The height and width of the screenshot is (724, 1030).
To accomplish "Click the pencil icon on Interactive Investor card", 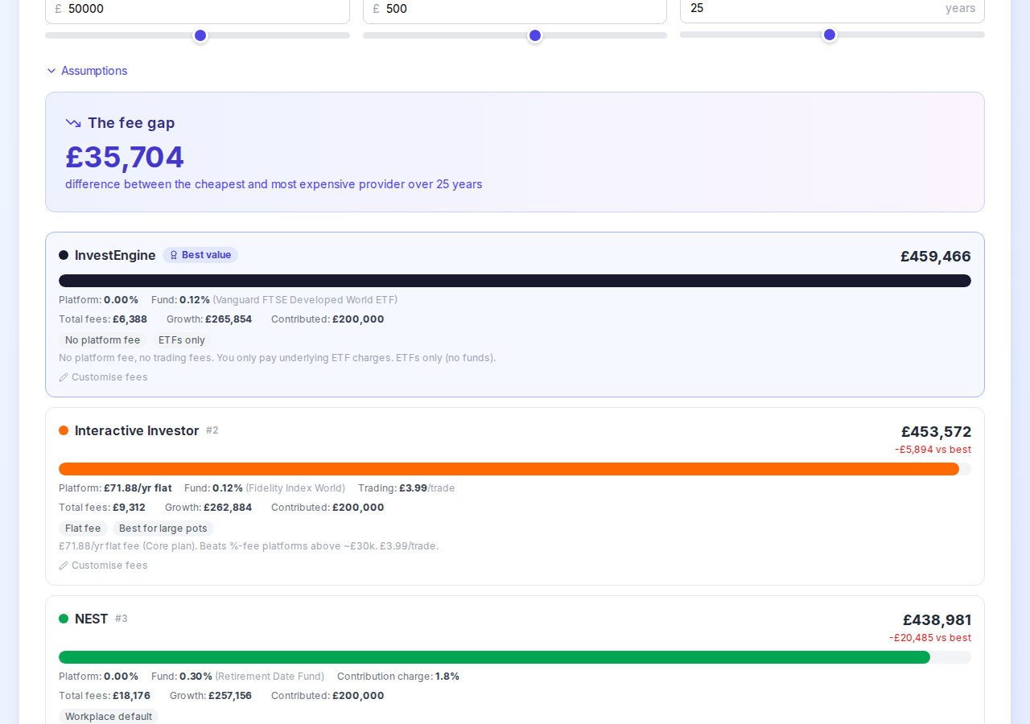I will point(63,565).
